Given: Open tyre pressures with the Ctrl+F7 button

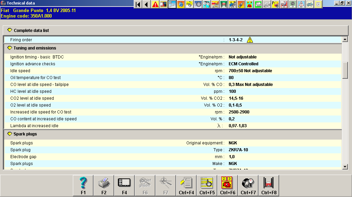Looking at the screenshot, I should pyautogui.click(x=248, y=185).
